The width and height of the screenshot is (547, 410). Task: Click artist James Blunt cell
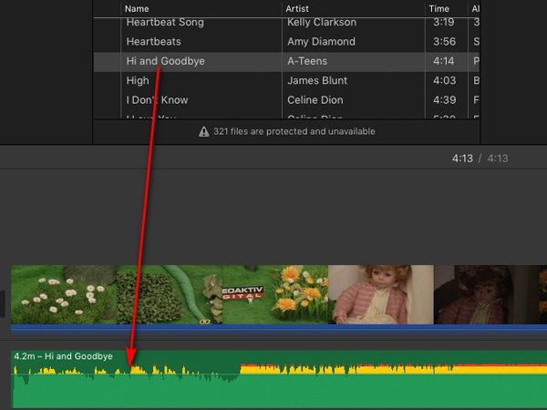pyautogui.click(x=317, y=80)
